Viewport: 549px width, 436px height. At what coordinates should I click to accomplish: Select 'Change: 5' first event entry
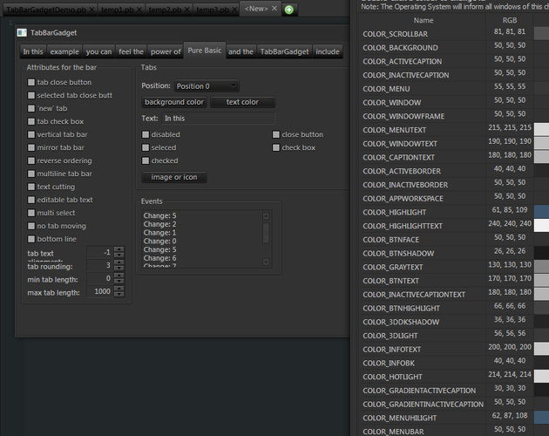159,215
